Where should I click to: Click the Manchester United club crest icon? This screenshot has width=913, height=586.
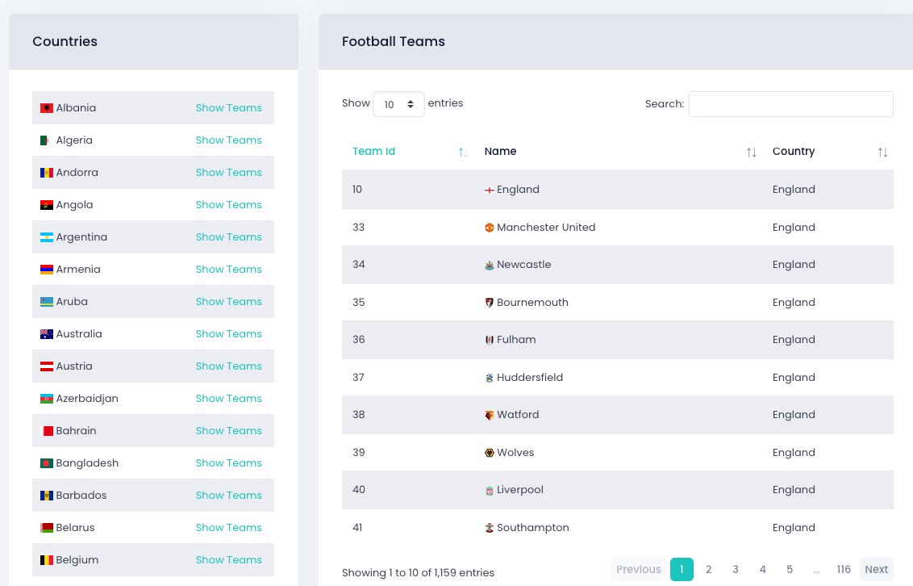489,228
